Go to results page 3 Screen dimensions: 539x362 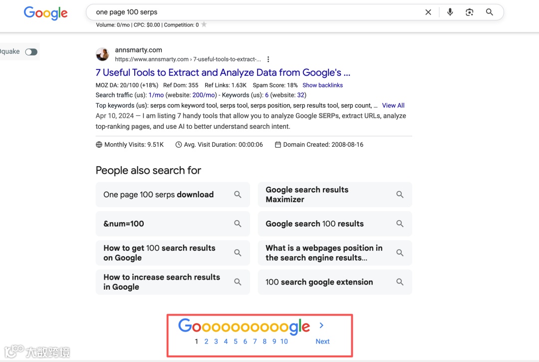click(x=216, y=342)
